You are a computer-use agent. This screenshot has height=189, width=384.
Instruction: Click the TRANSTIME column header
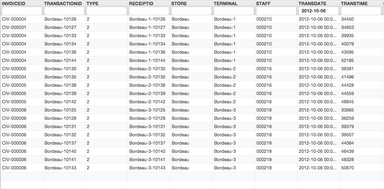click(354, 3)
